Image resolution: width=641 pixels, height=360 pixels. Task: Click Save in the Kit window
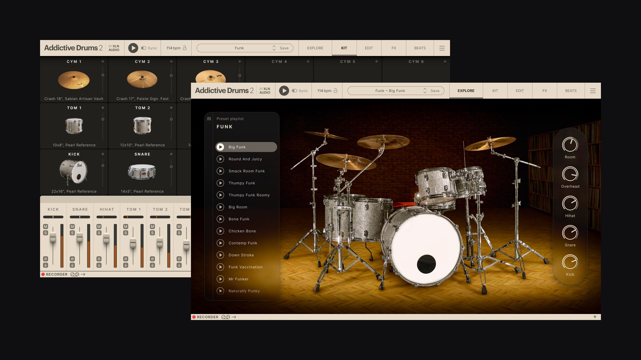pos(284,48)
